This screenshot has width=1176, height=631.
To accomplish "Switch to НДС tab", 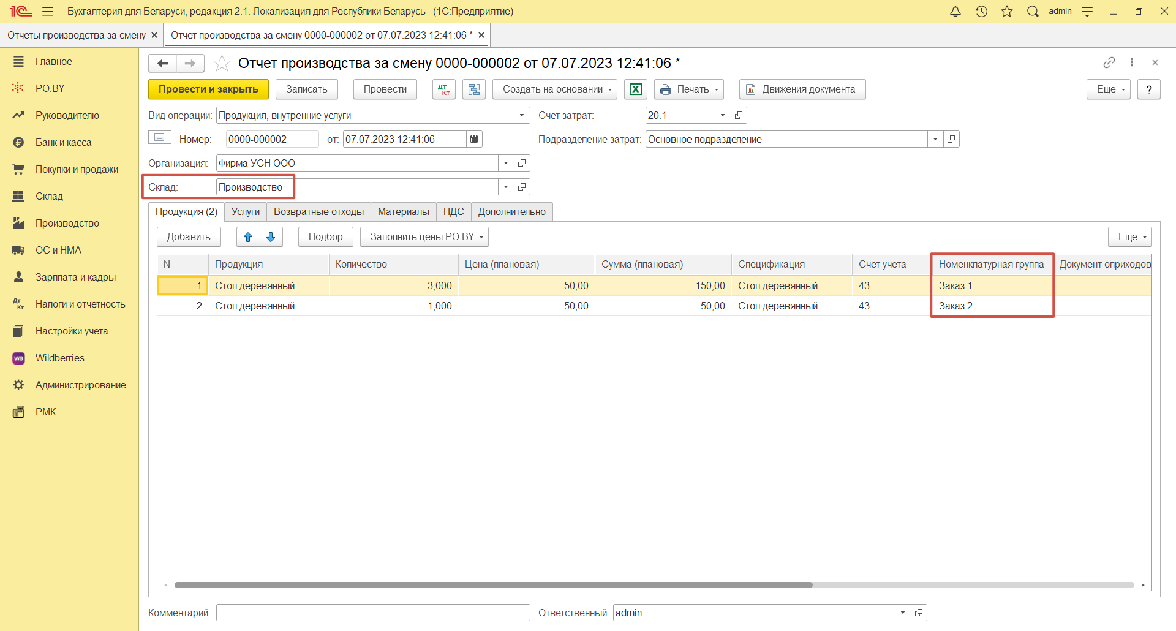I will pyautogui.click(x=454, y=212).
